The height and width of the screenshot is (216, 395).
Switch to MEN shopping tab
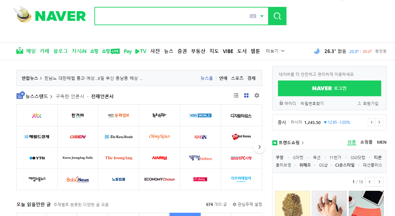pos(382,142)
